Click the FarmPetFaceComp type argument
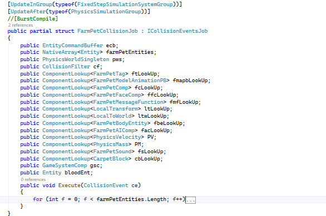This screenshot has height=216, width=326. click(x=117, y=95)
